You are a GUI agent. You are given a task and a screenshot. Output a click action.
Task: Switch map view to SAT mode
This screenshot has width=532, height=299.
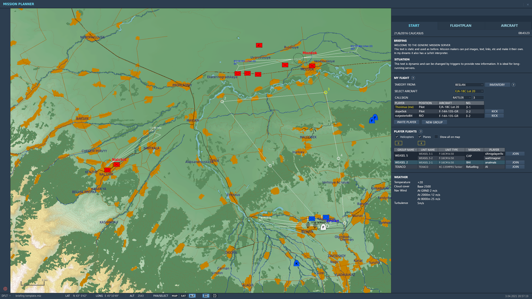(x=183, y=295)
